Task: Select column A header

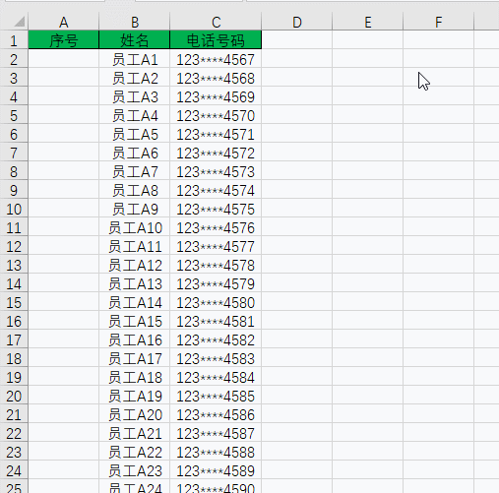Action: 63,22
